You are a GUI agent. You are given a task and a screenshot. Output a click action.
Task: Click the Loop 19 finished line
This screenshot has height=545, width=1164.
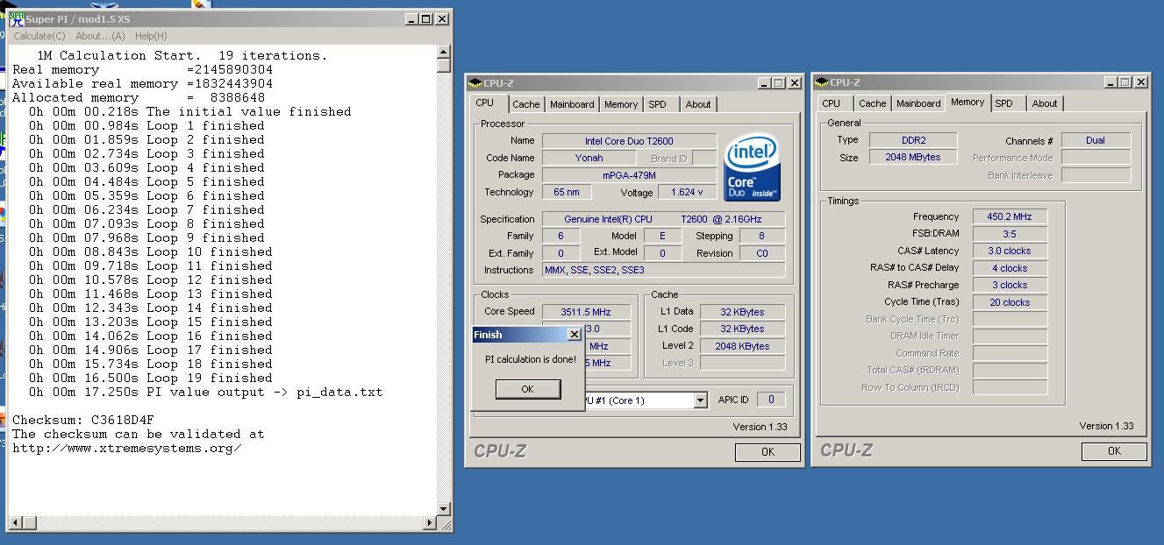click(150, 378)
